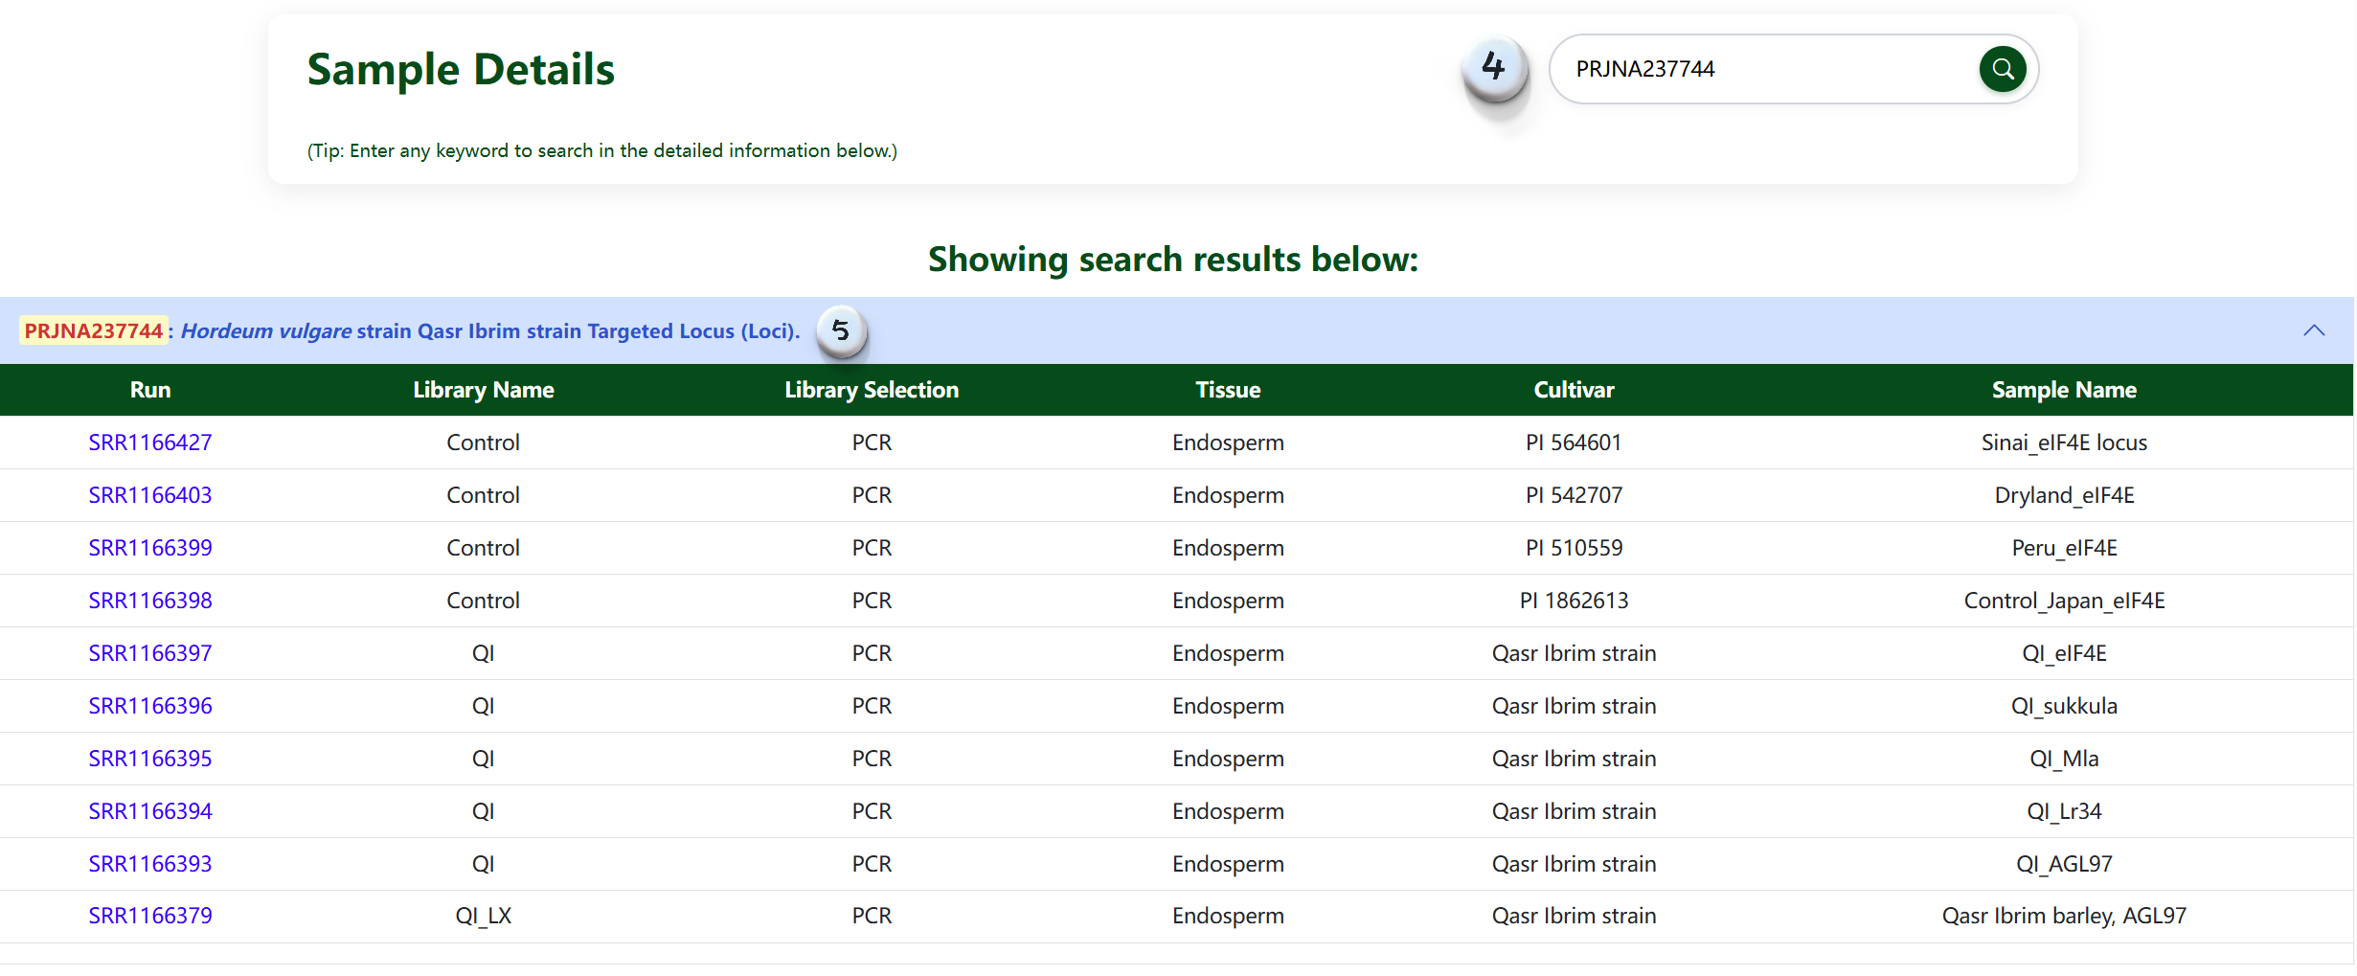The height and width of the screenshot is (976, 2357).
Task: Open run SRR1166396 link
Action: 150,706
